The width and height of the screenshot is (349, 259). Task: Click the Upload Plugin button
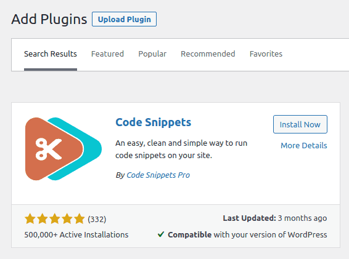pyautogui.click(x=124, y=19)
